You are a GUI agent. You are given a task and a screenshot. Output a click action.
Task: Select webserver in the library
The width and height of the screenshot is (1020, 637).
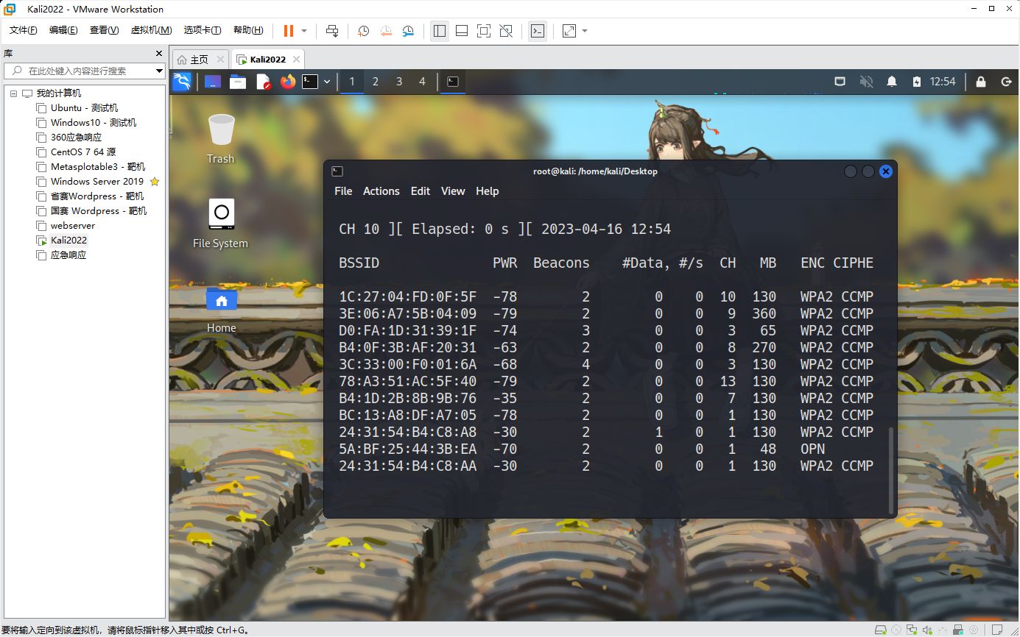[73, 226]
